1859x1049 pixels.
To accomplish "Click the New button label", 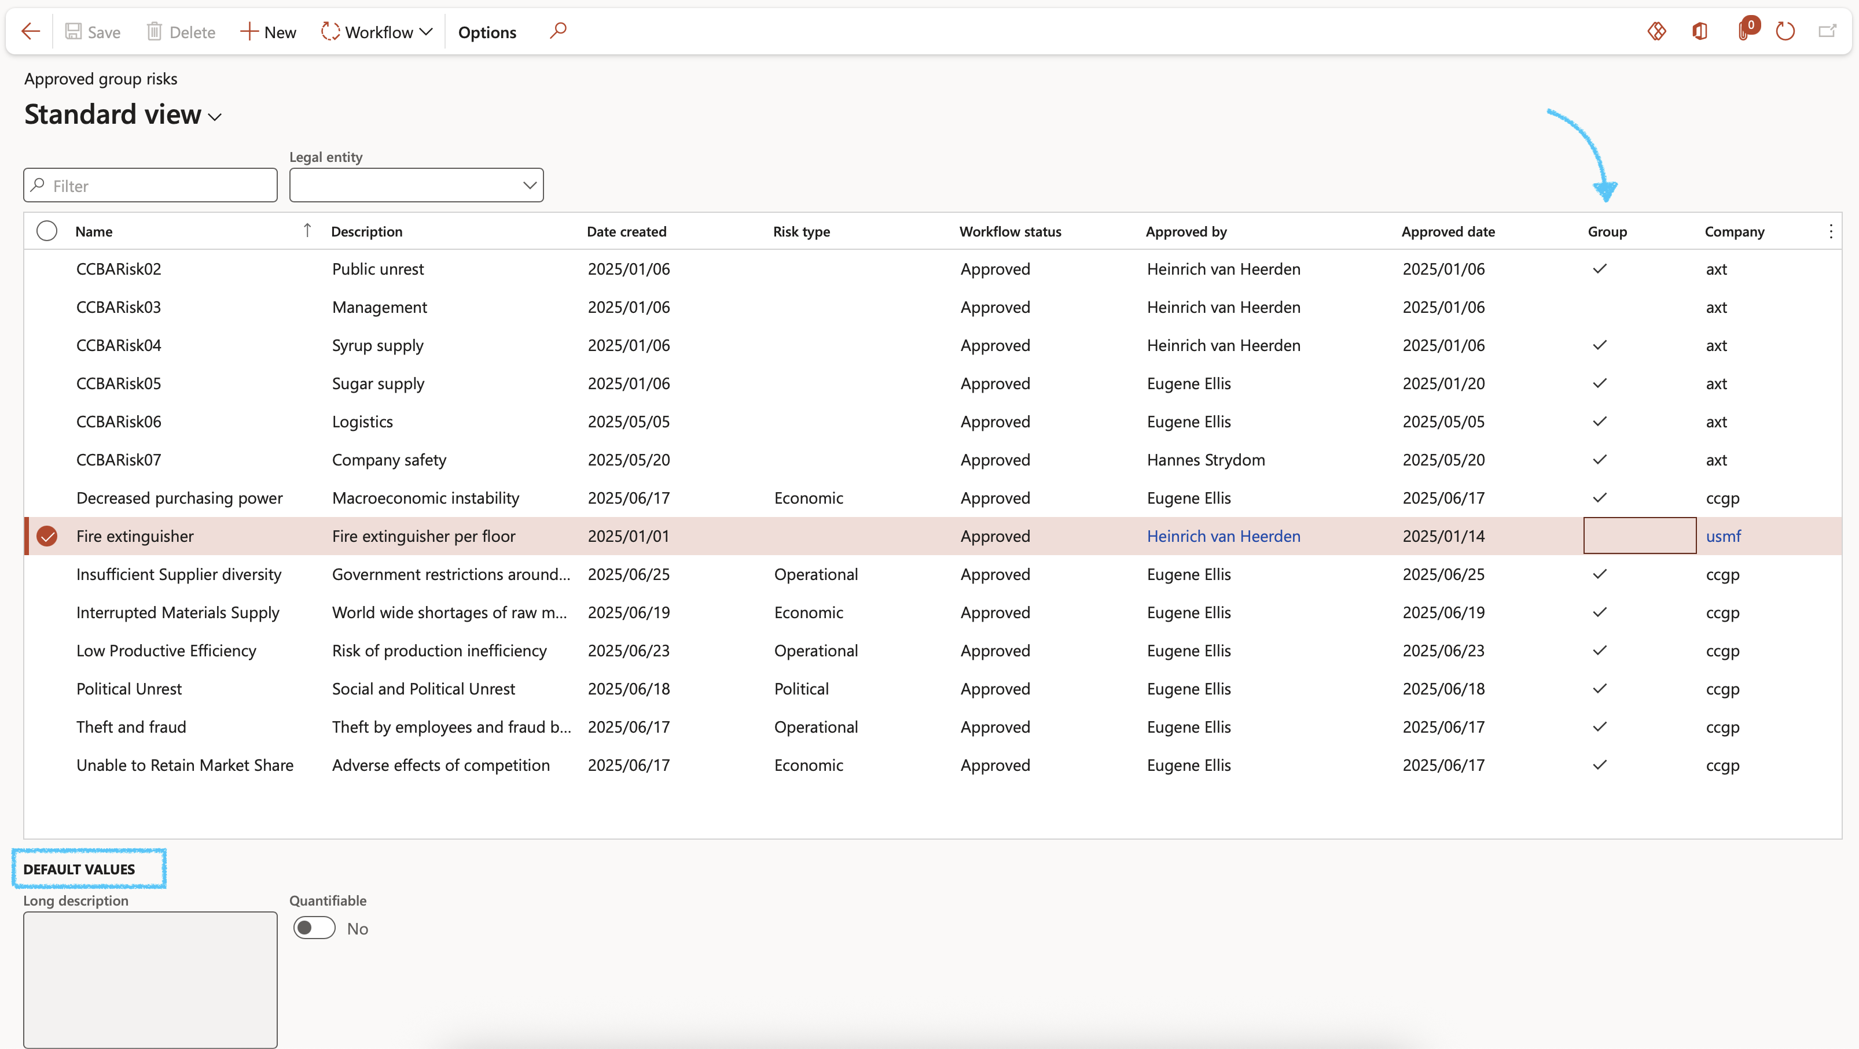I will click(280, 32).
